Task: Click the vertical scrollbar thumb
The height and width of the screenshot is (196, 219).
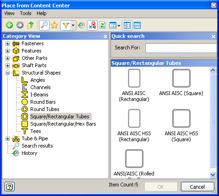Action: (213, 121)
